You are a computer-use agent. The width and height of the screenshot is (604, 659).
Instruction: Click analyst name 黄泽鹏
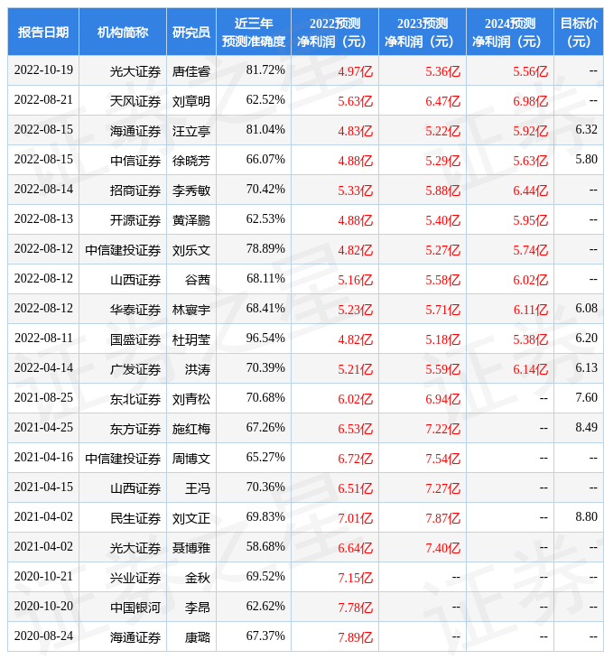191,220
